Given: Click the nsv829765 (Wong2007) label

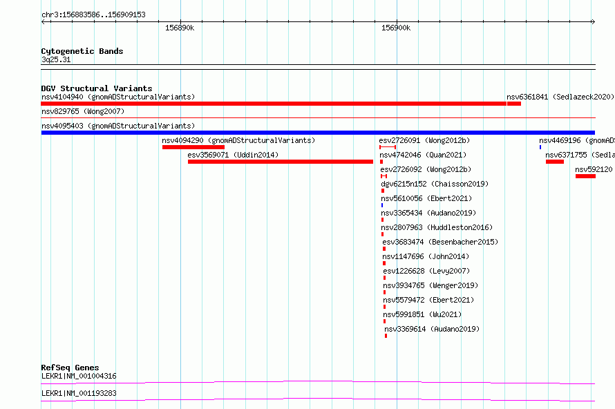Looking at the screenshot, I should pyautogui.click(x=83, y=111).
